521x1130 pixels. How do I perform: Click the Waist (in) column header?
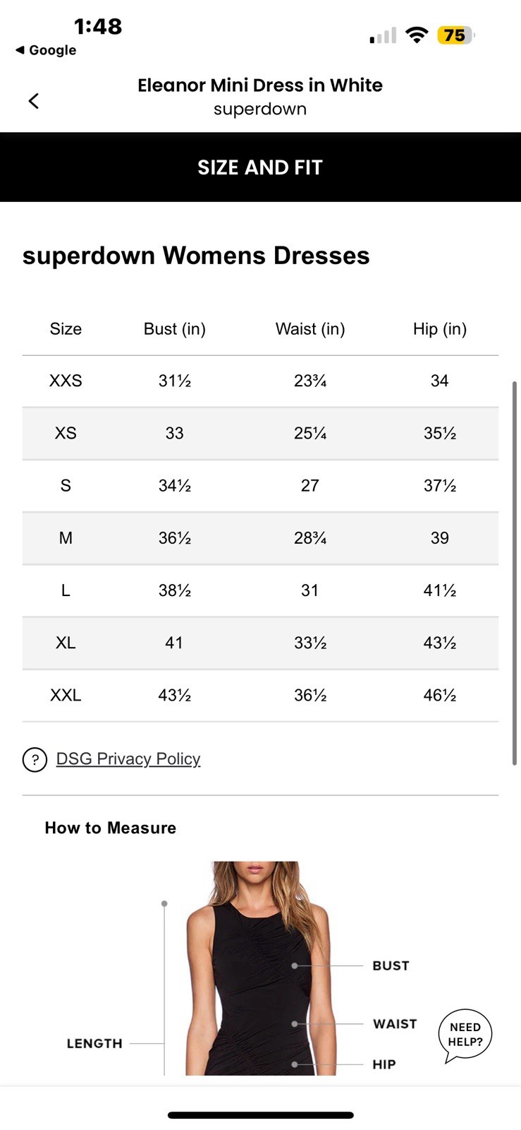[x=310, y=329]
